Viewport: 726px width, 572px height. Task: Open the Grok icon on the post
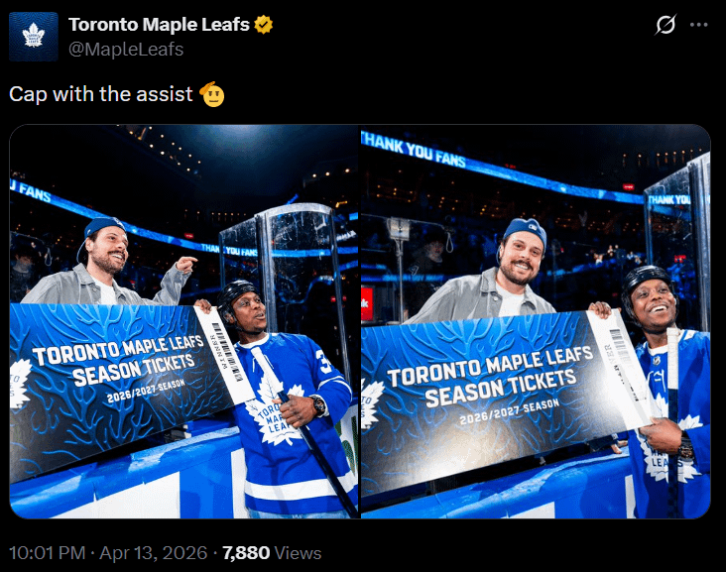pyautogui.click(x=666, y=26)
